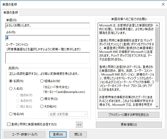Click the 更新情報(U) button

[129, 125]
